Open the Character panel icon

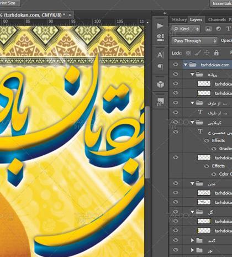pyautogui.click(x=160, y=55)
